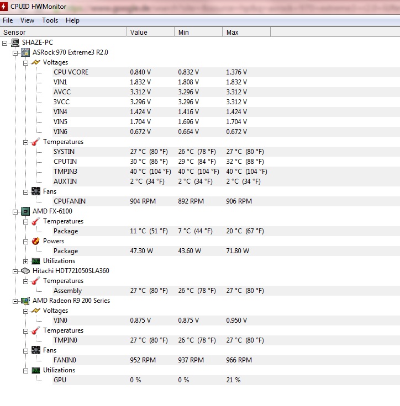Open the Tools menu
This screenshot has height=406, width=400.
coord(50,20)
